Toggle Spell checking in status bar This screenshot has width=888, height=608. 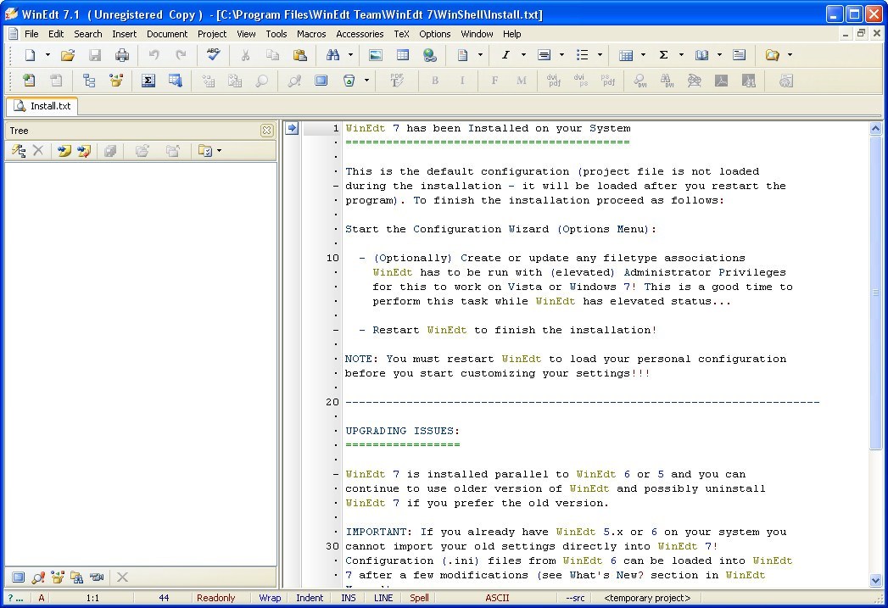[x=419, y=598]
